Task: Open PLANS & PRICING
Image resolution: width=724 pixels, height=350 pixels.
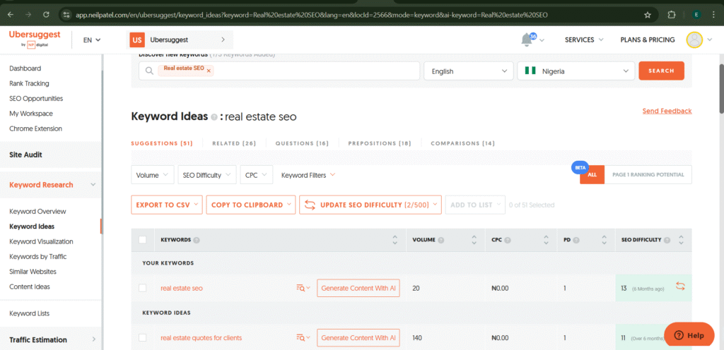Action: point(648,40)
